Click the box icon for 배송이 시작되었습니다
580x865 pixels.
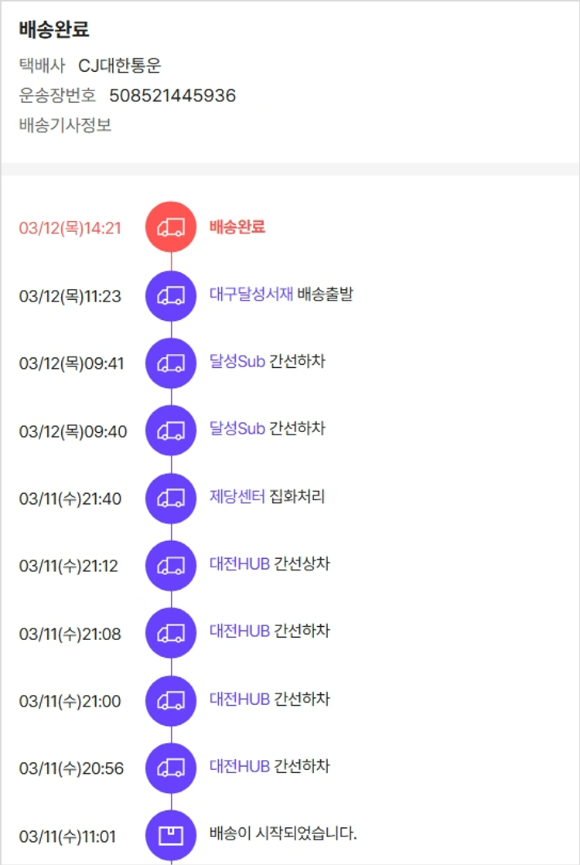(x=171, y=836)
